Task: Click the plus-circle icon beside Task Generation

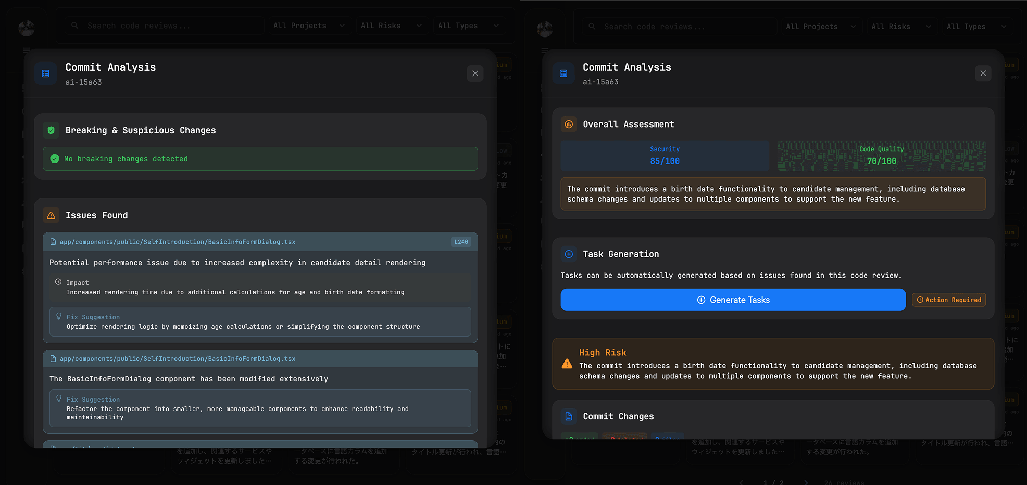Action: click(569, 254)
